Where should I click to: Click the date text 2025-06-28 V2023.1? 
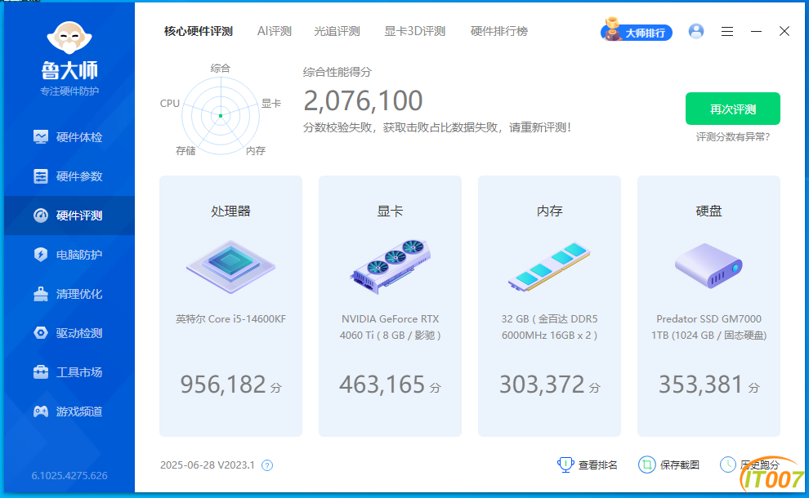click(x=208, y=465)
